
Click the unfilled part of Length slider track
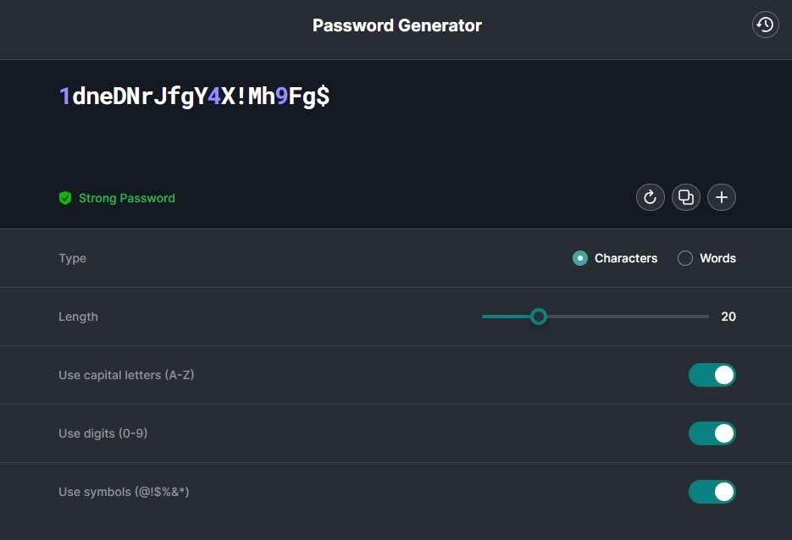tap(628, 317)
